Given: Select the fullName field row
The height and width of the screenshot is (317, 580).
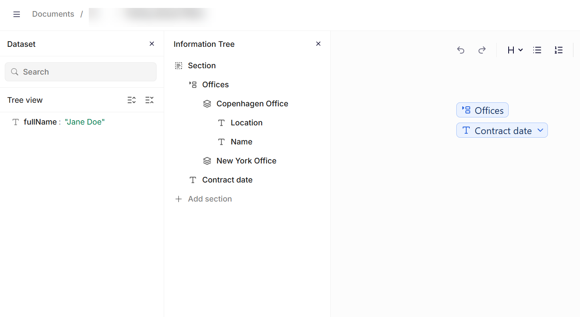Looking at the screenshot, I should coord(82,122).
